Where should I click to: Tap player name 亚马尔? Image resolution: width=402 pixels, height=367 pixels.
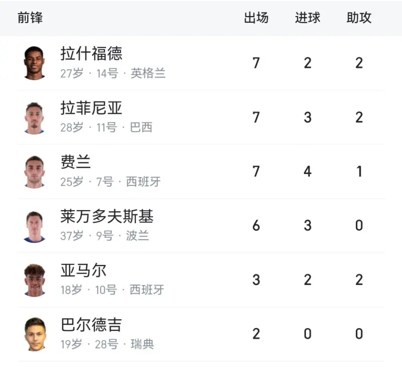point(83,271)
